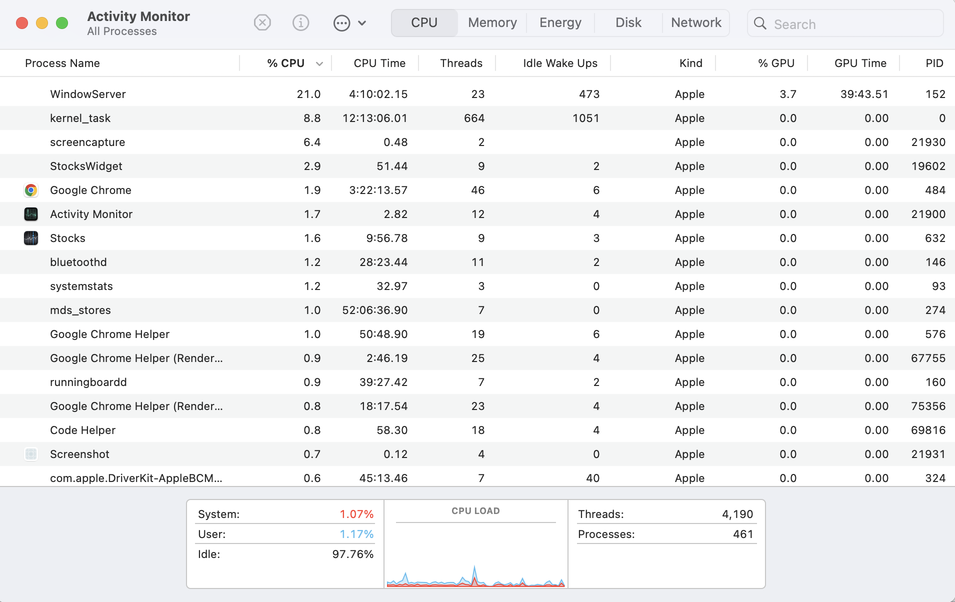
Task: Click the Screenshot app icon in the list
Action: (31, 454)
